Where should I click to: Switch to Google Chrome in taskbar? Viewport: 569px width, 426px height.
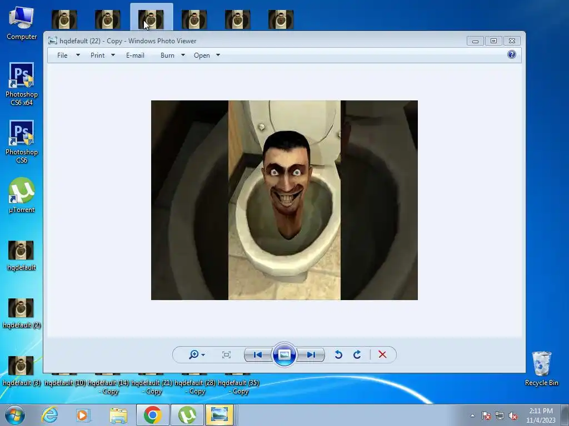pos(152,415)
